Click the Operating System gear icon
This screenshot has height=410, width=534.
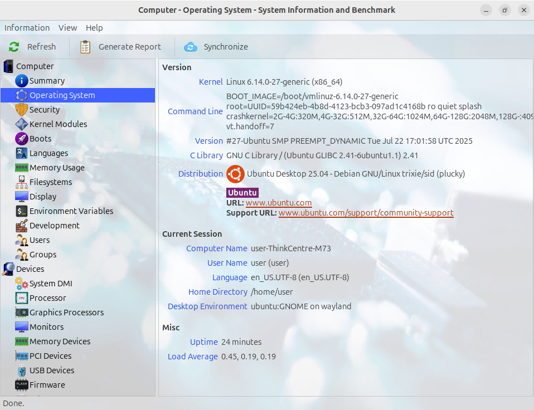pos(21,95)
